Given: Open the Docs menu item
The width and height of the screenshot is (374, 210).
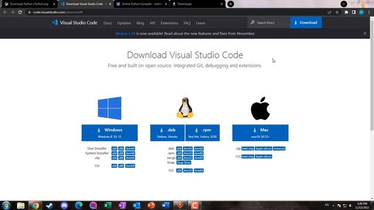Looking at the screenshot, I should coord(108,23).
